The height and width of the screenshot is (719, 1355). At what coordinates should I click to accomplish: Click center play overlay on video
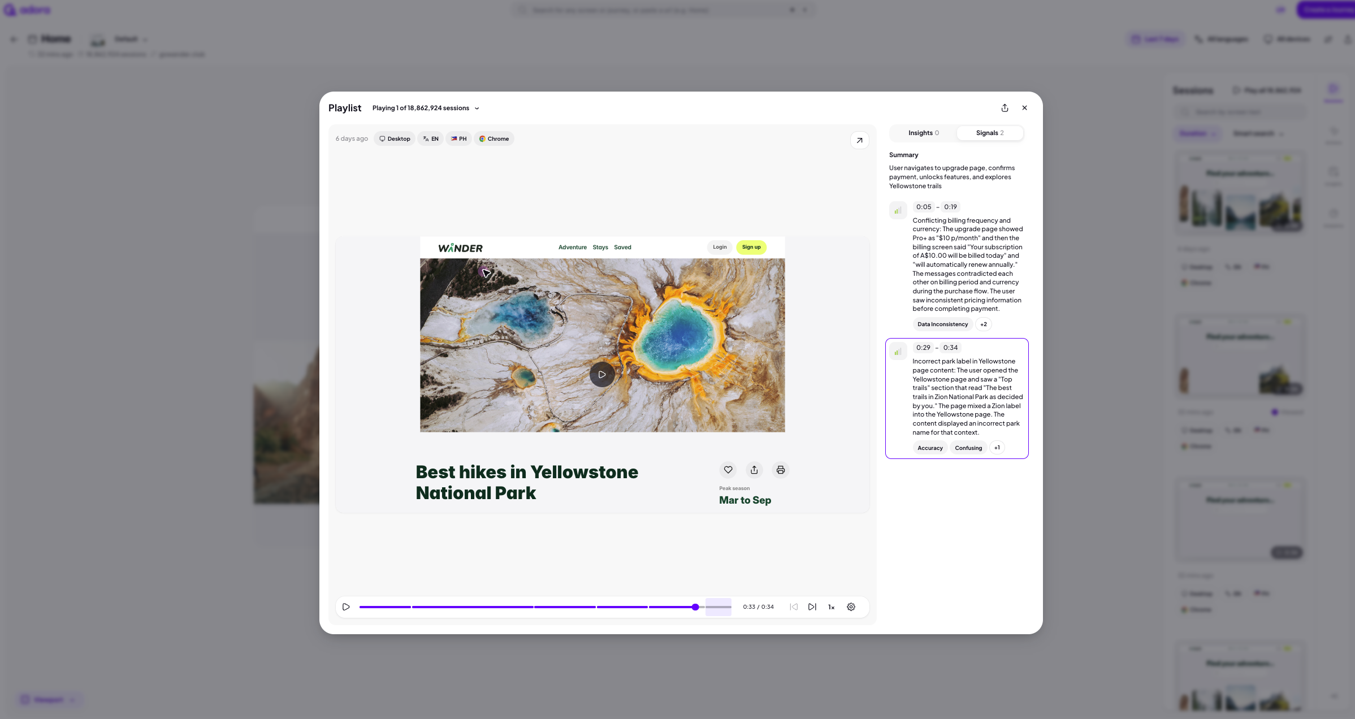(602, 374)
